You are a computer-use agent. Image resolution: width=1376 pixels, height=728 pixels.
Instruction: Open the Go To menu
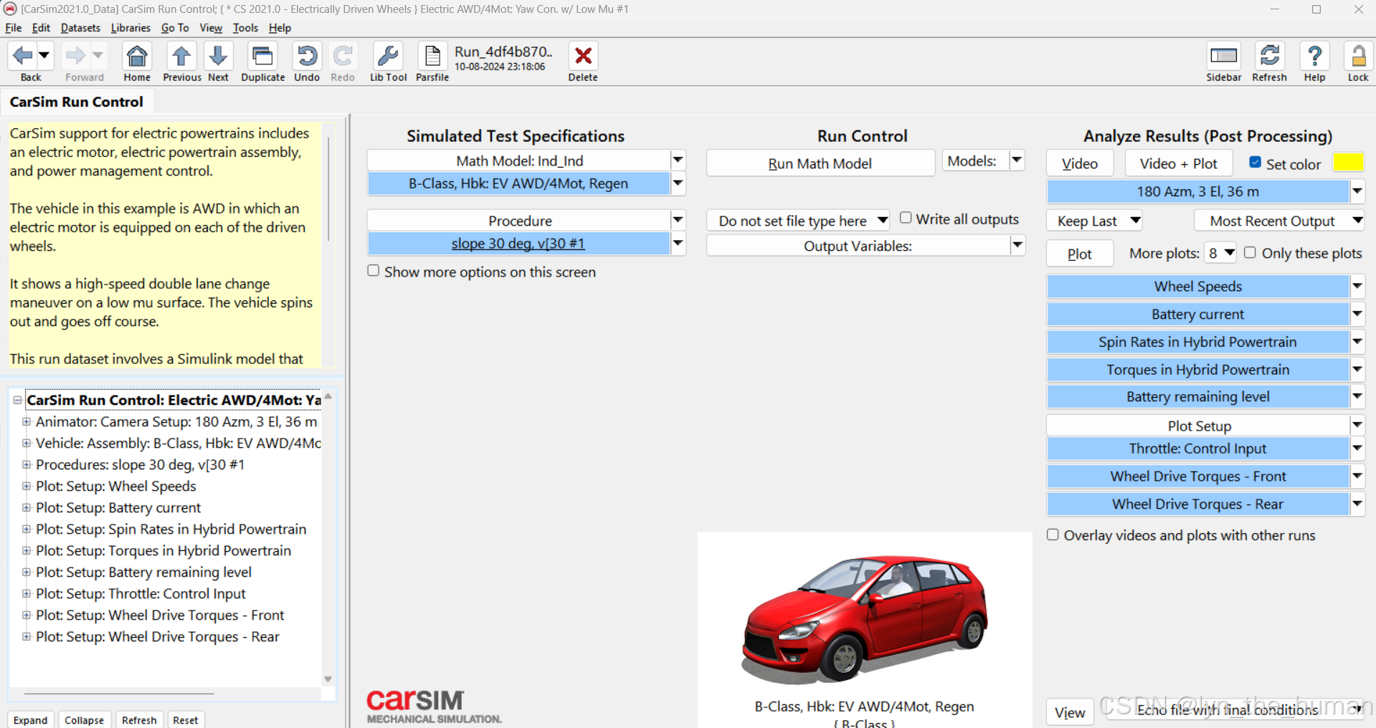point(175,28)
